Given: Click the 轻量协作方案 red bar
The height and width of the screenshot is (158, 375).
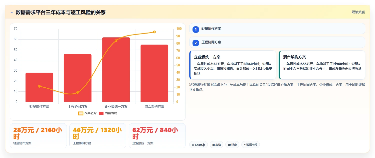Looking at the screenshot, I should [39, 87].
